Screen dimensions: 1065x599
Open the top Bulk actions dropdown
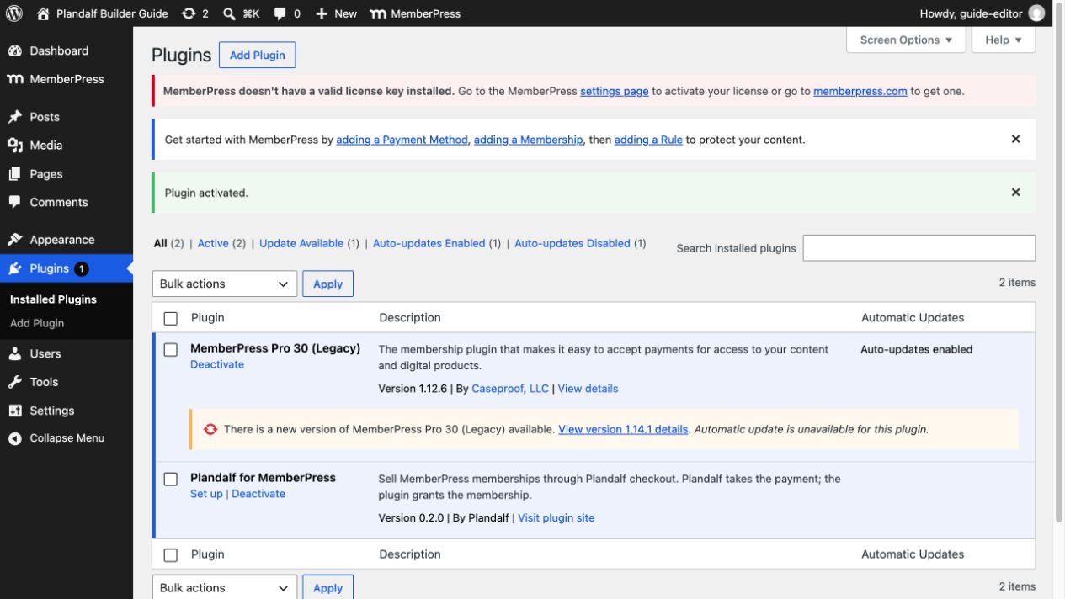pos(225,284)
